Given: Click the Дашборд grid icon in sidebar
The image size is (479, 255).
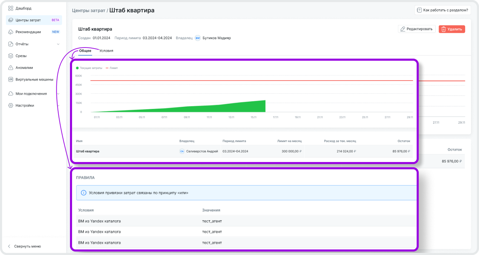Looking at the screenshot, I should pos(11,8).
